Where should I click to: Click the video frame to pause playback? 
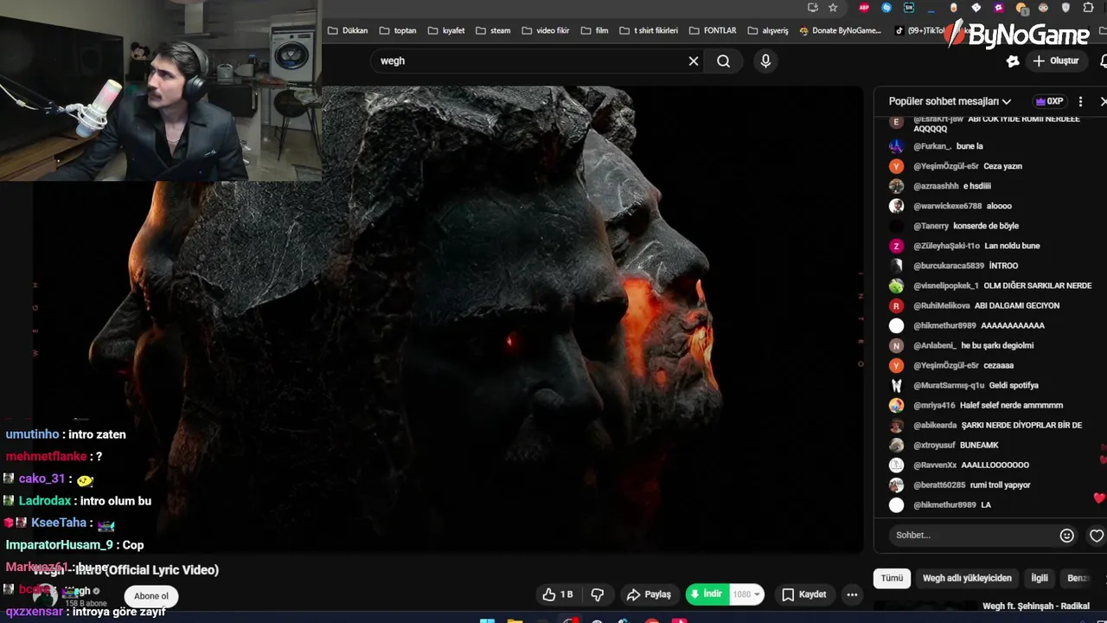(x=448, y=320)
